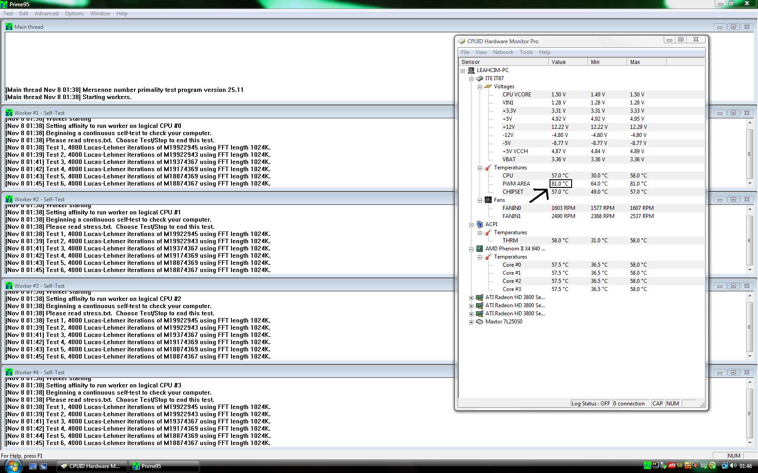Open Prime95 Test menu
The width and height of the screenshot is (758, 473).
click(x=8, y=14)
